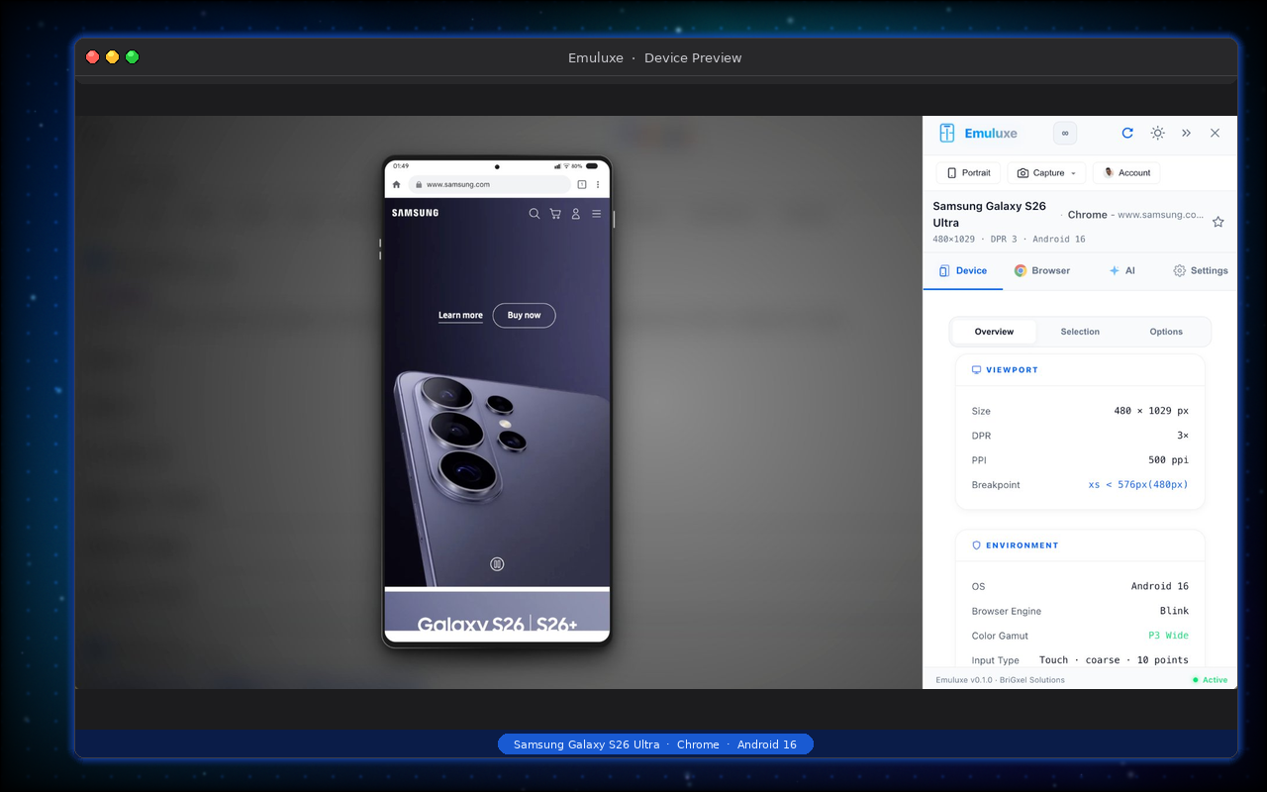Click the Emuluxe logo icon in the panel header
Viewport: 1267px width, 792px height.
point(947,133)
